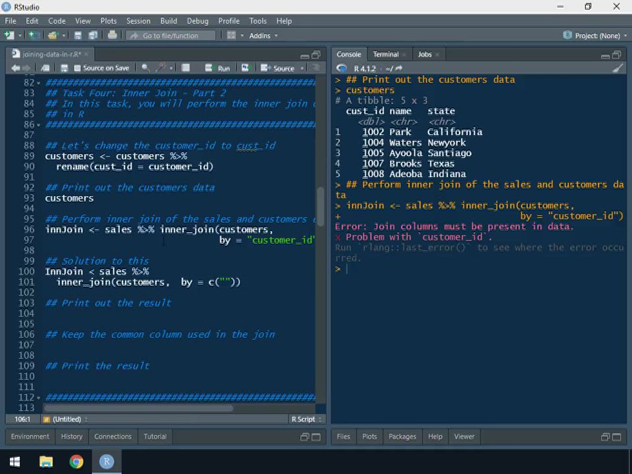Click the Go to file/function search field

171,36
